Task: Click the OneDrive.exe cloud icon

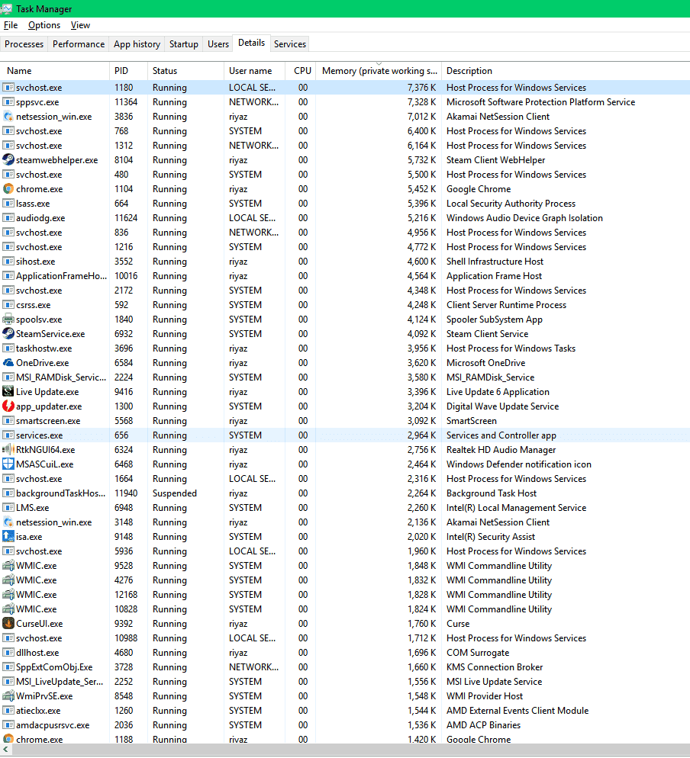Action: coord(8,363)
